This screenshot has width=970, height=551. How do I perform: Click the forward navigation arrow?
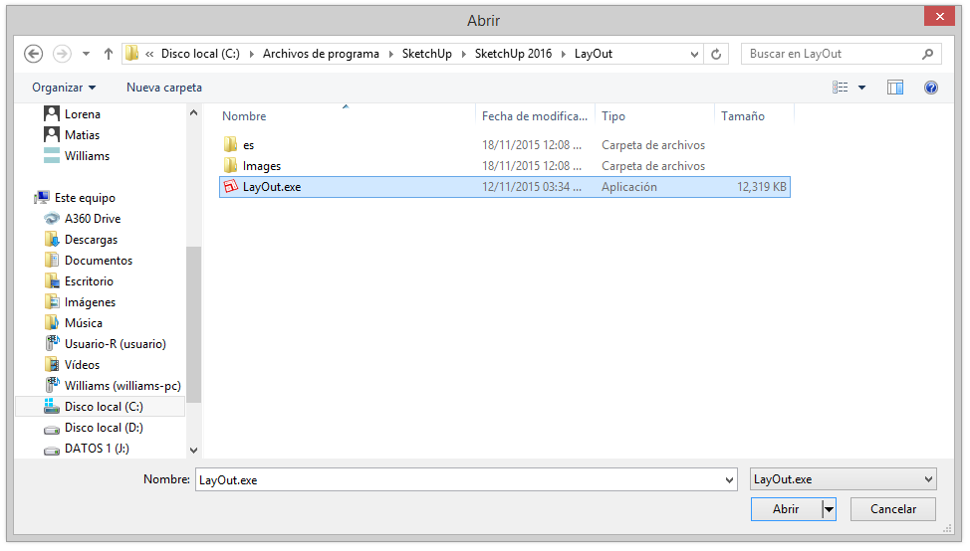pyautogui.click(x=62, y=54)
